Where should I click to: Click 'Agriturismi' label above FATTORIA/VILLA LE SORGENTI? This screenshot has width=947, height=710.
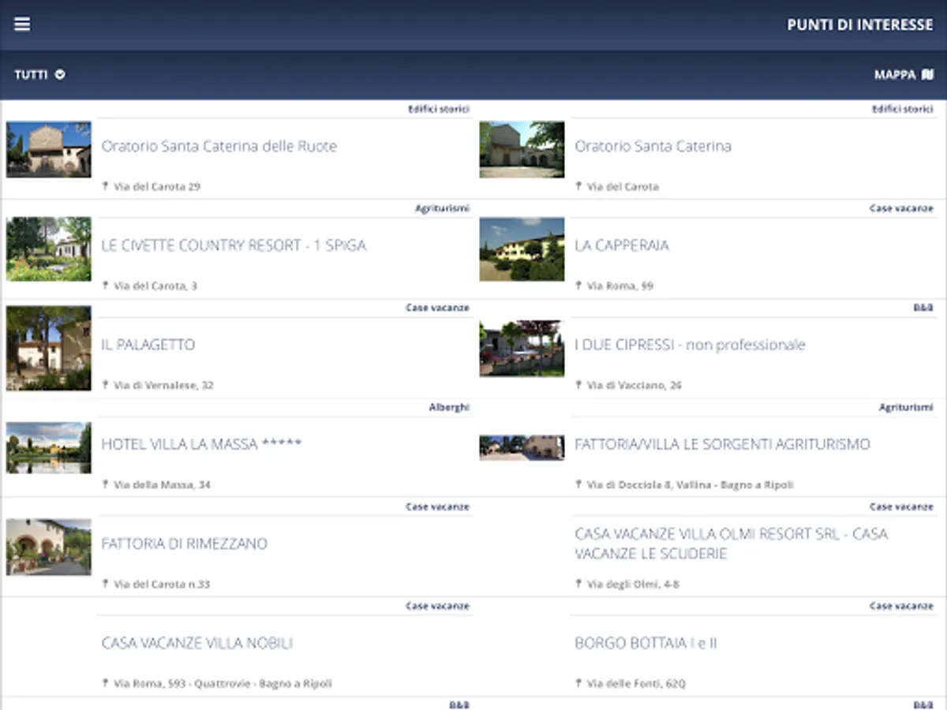(906, 407)
